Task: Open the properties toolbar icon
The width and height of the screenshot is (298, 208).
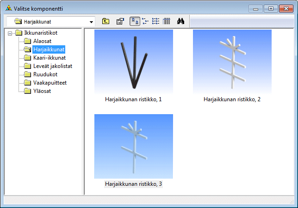Action: pyautogui.click(x=120, y=21)
